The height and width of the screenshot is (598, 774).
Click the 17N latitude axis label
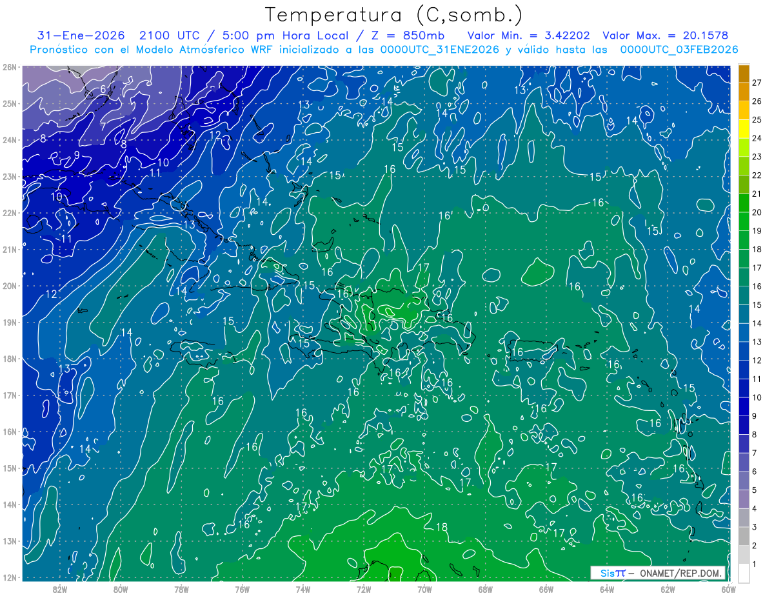[x=9, y=395]
